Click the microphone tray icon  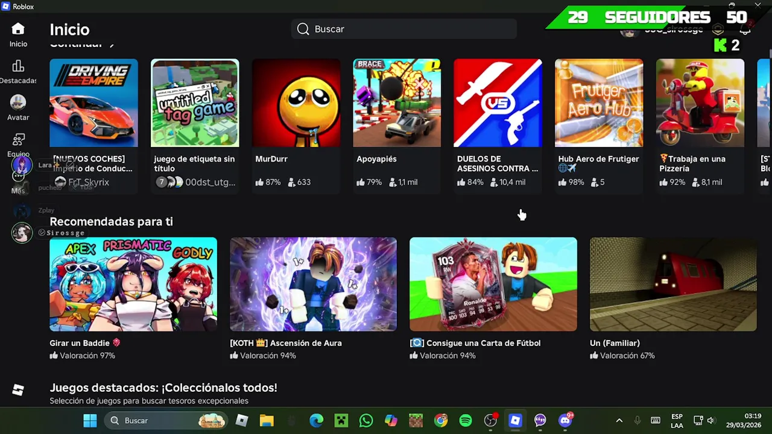[637, 421]
